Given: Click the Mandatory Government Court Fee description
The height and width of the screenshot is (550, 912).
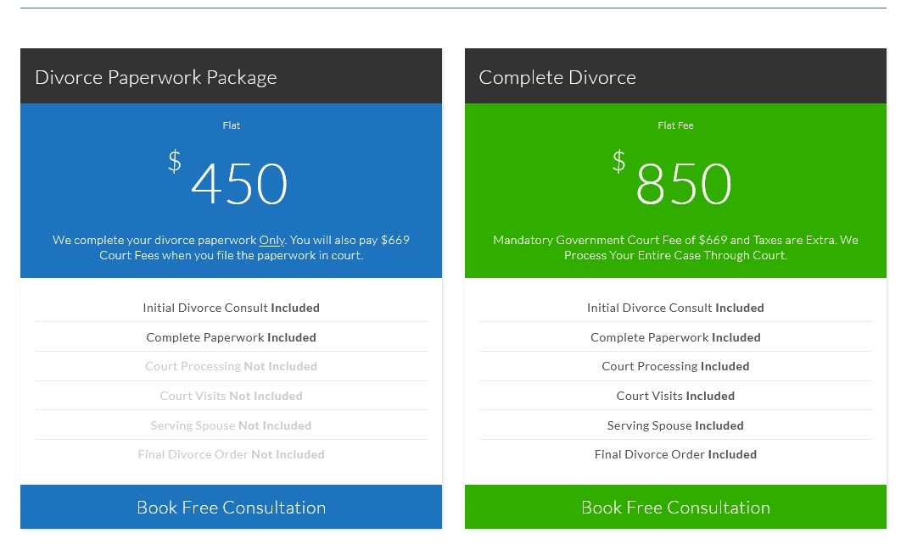Looking at the screenshot, I should 675,247.
